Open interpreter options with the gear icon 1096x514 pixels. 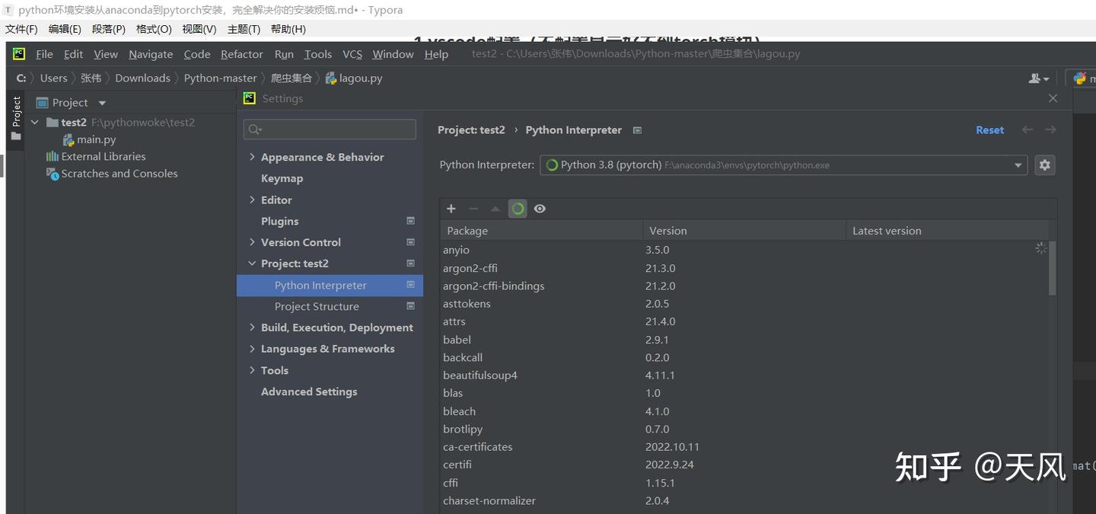1044,164
